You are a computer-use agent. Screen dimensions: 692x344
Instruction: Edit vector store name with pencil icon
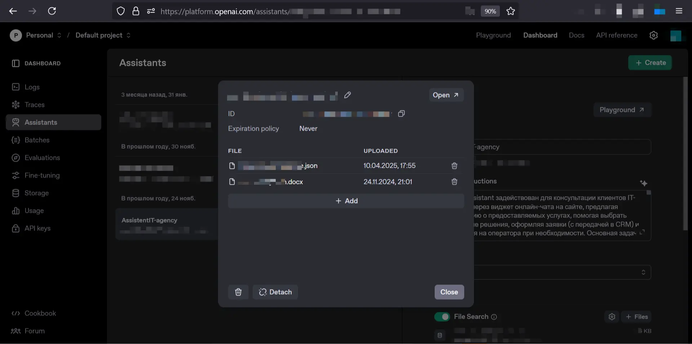(347, 95)
